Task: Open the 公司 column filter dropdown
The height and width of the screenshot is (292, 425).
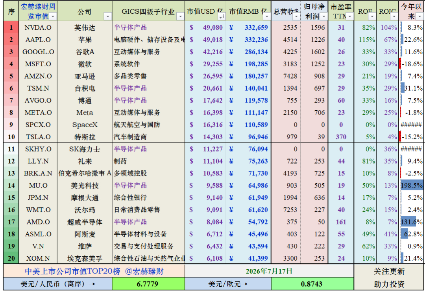Action: pyautogui.click(x=108, y=16)
